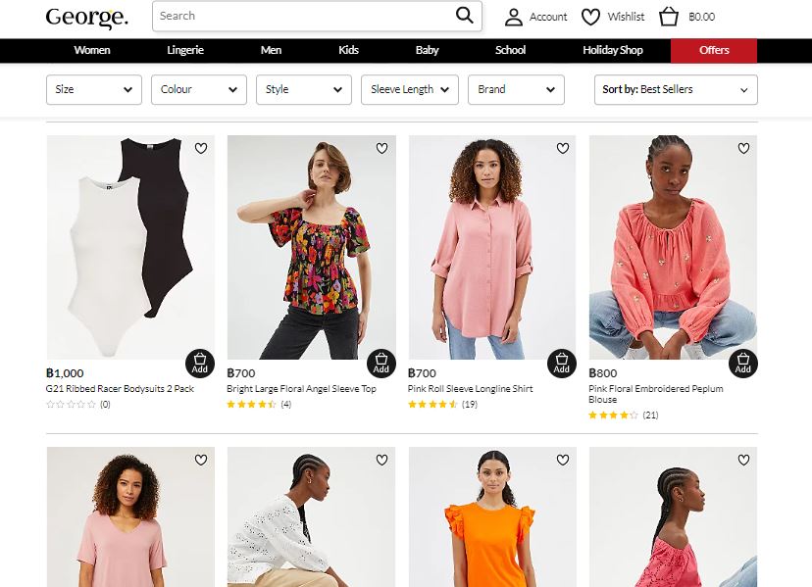
Task: Click the red Offers button
Action: click(x=714, y=50)
